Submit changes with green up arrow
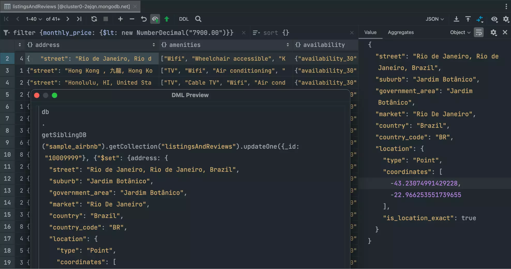The image size is (511, 269). [167, 19]
